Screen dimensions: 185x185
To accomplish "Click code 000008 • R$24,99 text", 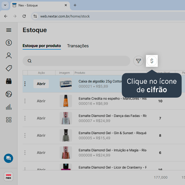I will tap(94, 155).
